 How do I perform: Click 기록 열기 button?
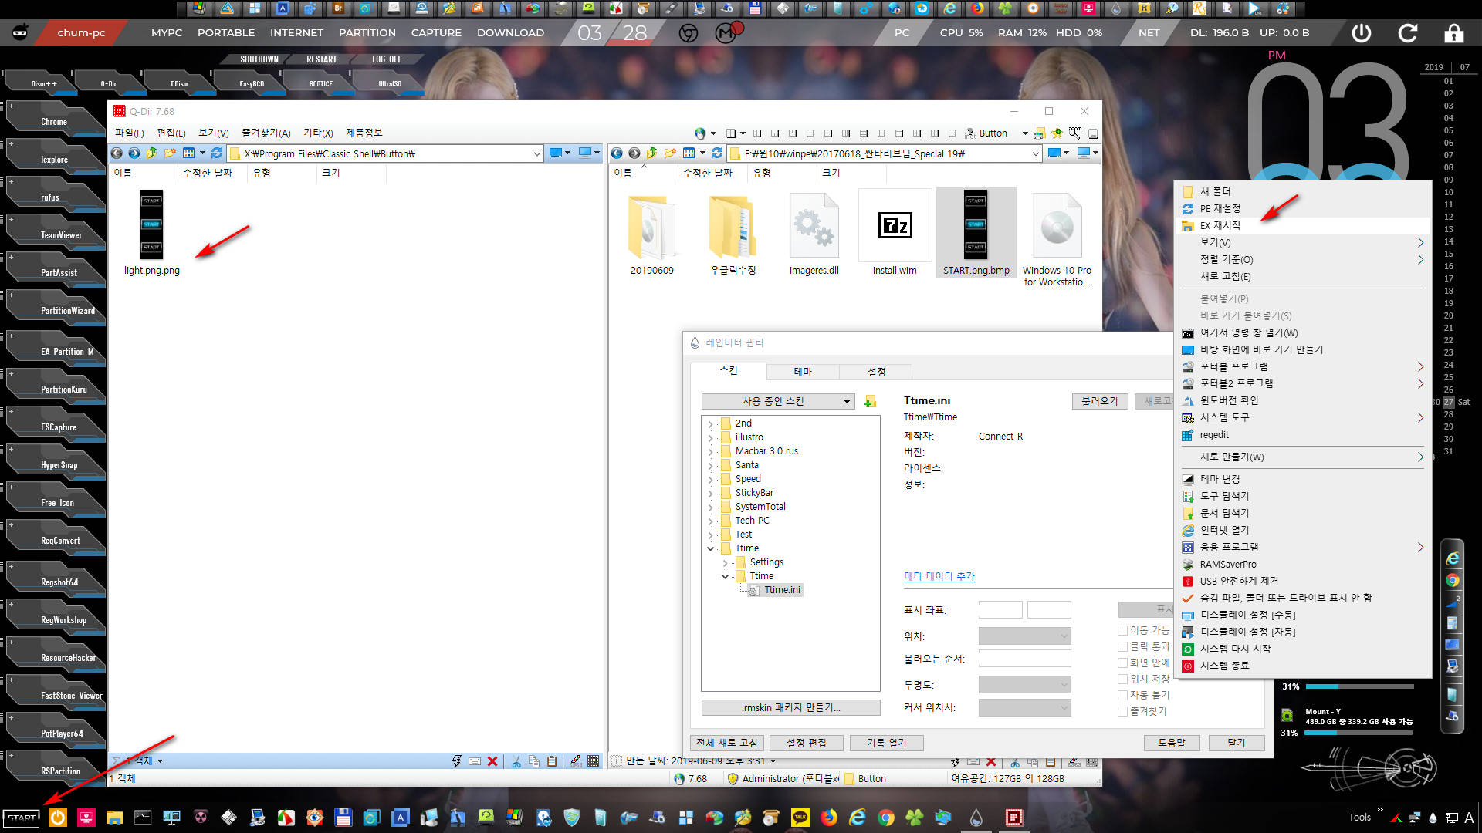(x=886, y=743)
